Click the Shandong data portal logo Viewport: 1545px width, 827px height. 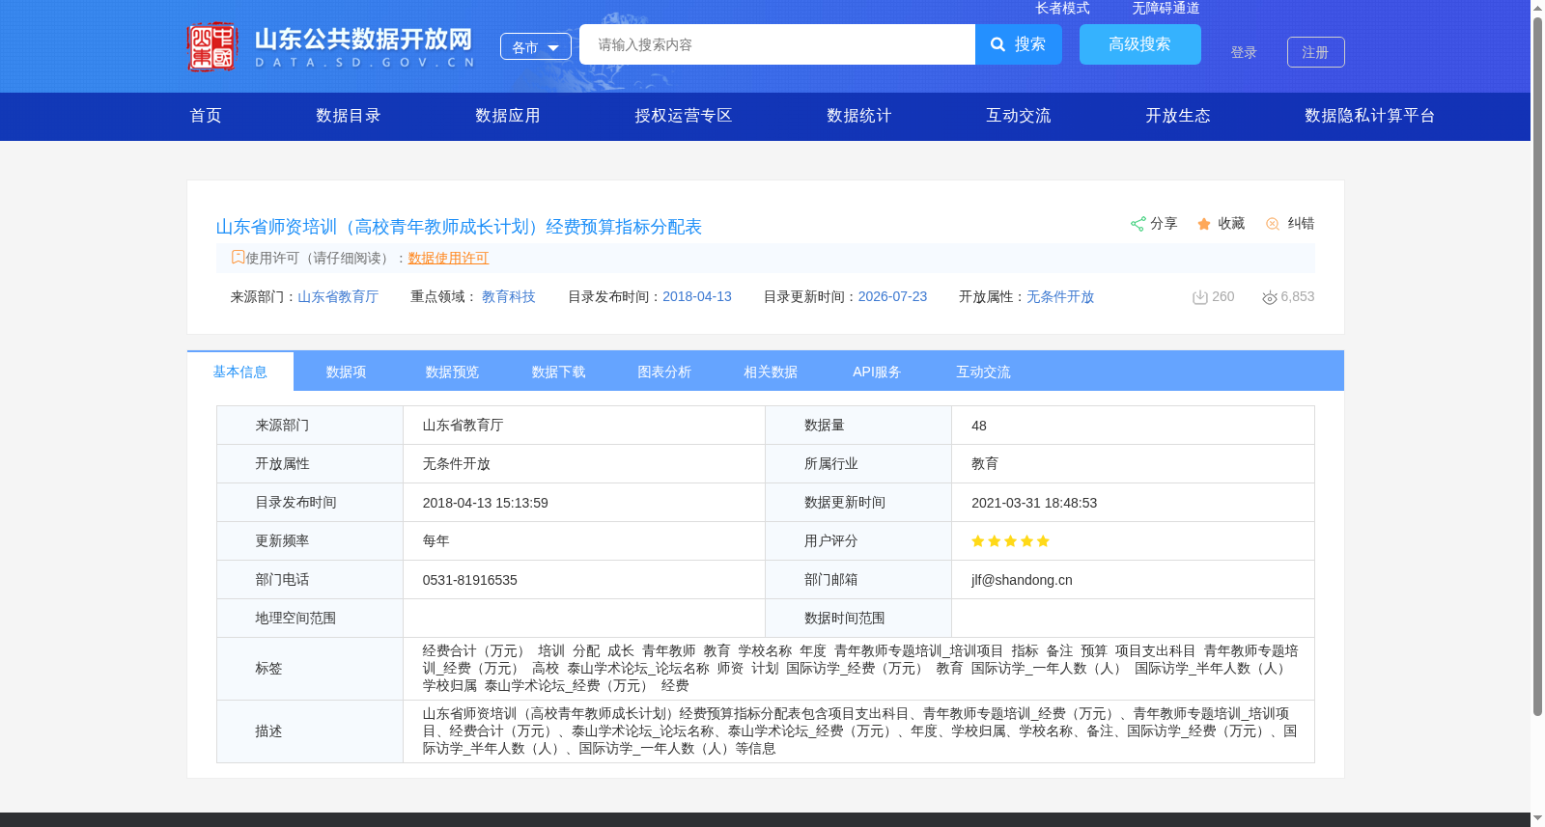click(331, 46)
